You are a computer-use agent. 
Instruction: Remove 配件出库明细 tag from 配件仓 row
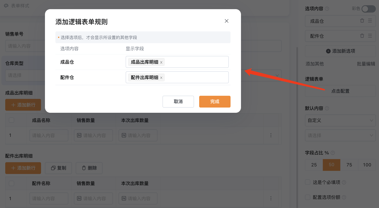tap(161, 78)
